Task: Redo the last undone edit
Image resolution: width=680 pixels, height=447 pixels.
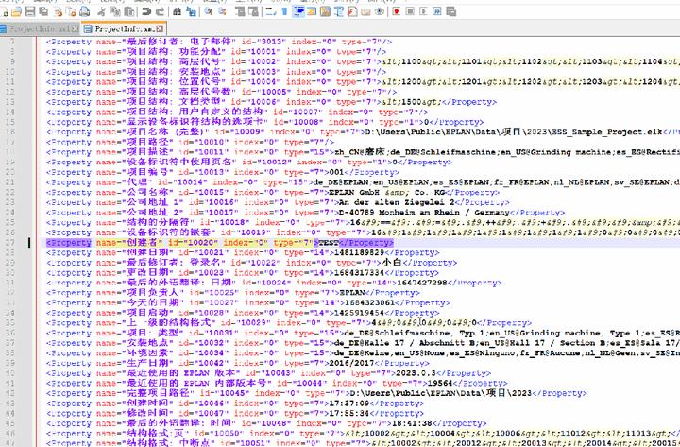Action: (160, 11)
